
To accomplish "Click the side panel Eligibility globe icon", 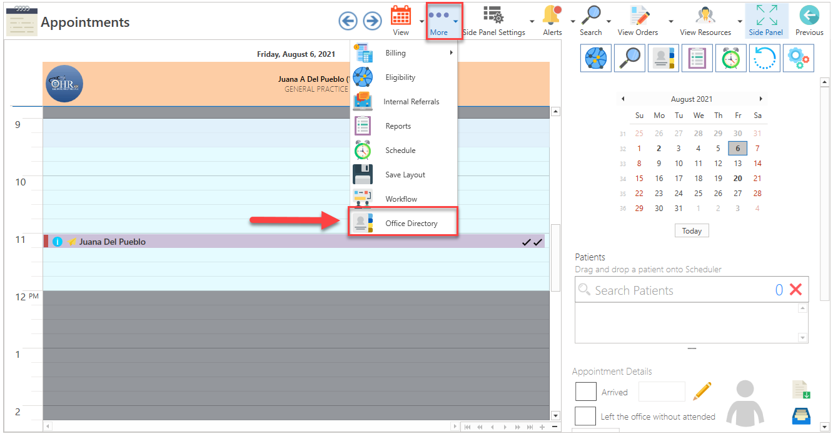I will [x=595, y=58].
